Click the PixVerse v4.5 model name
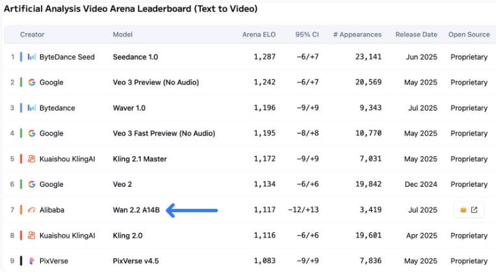Viewport: 496px width, 272px height. [x=136, y=261]
